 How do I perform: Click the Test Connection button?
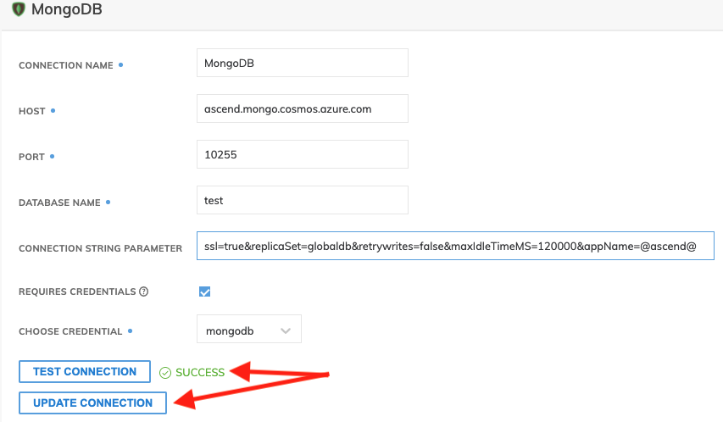coord(85,372)
